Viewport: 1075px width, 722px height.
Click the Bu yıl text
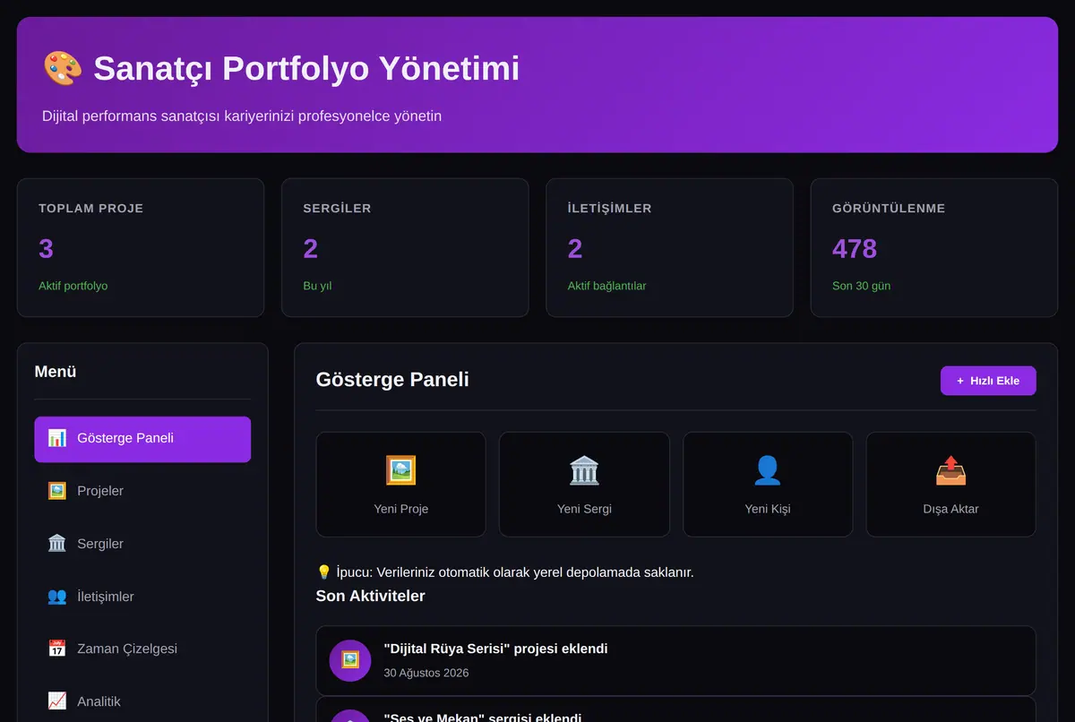(x=317, y=286)
